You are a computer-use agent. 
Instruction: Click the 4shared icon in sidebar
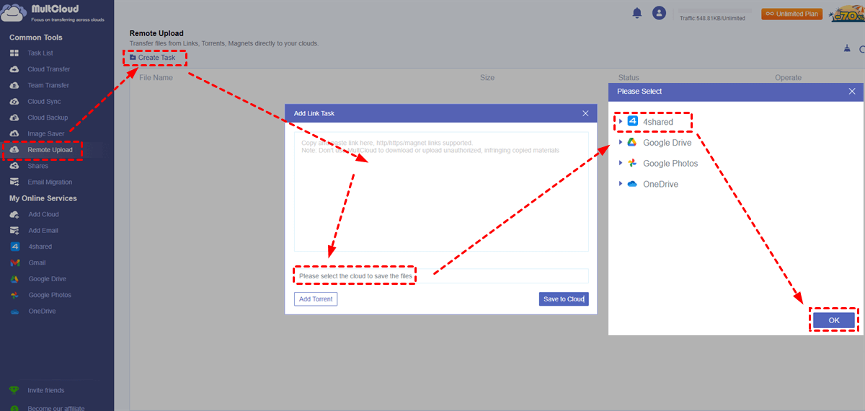14,247
